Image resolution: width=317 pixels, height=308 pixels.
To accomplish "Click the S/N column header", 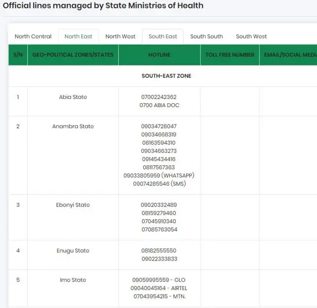I will [18, 55].
